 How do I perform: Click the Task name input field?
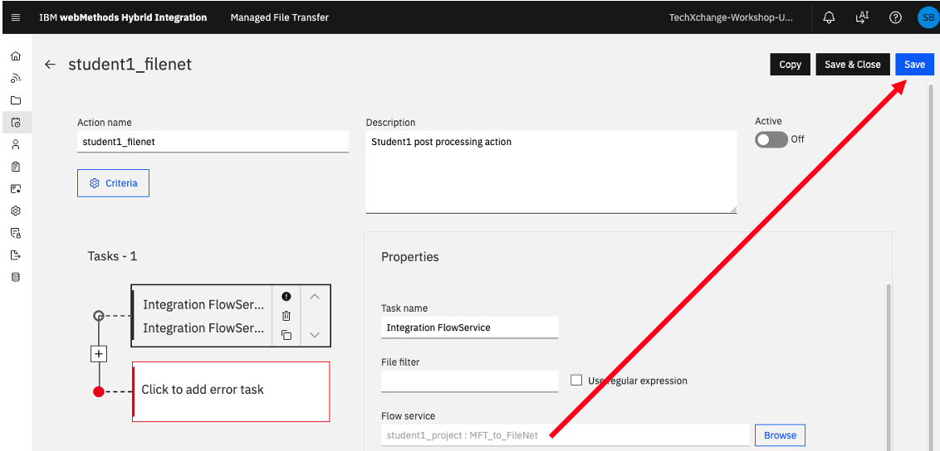(469, 327)
